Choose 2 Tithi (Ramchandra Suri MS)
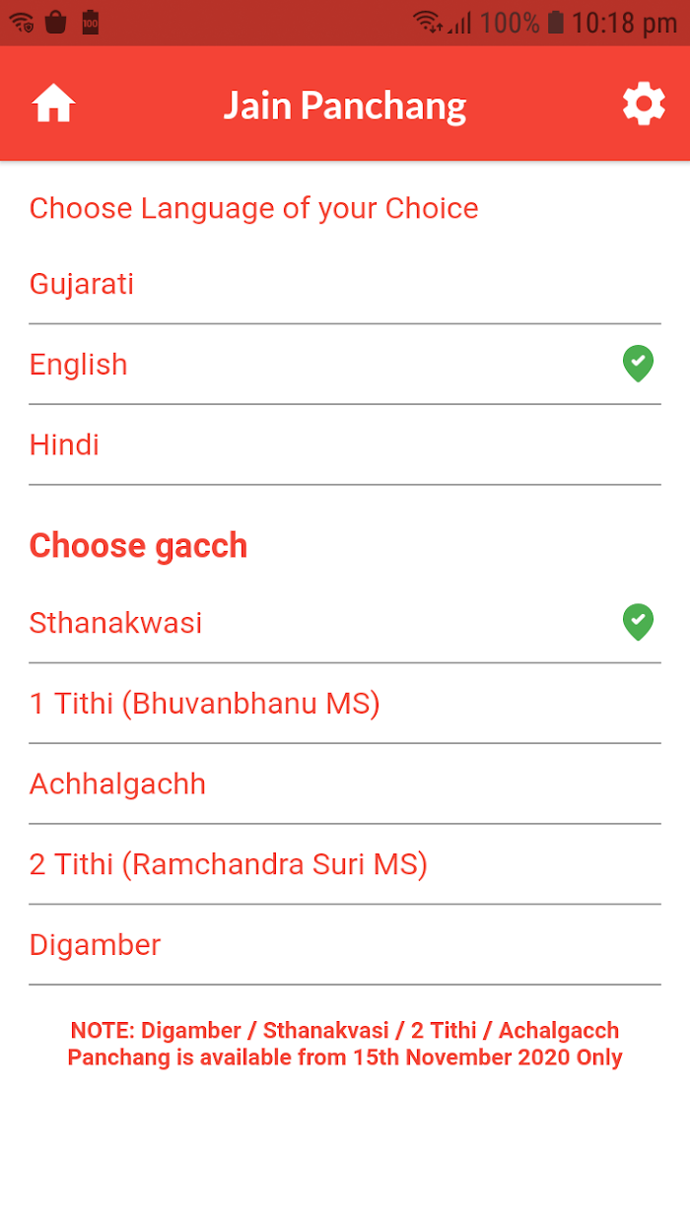 click(345, 864)
